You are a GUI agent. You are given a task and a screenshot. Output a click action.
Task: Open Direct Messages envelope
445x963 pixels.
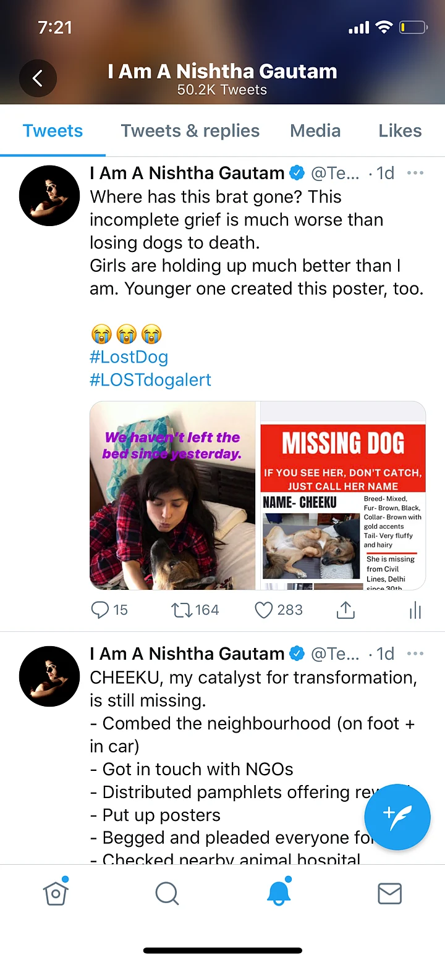point(389,893)
